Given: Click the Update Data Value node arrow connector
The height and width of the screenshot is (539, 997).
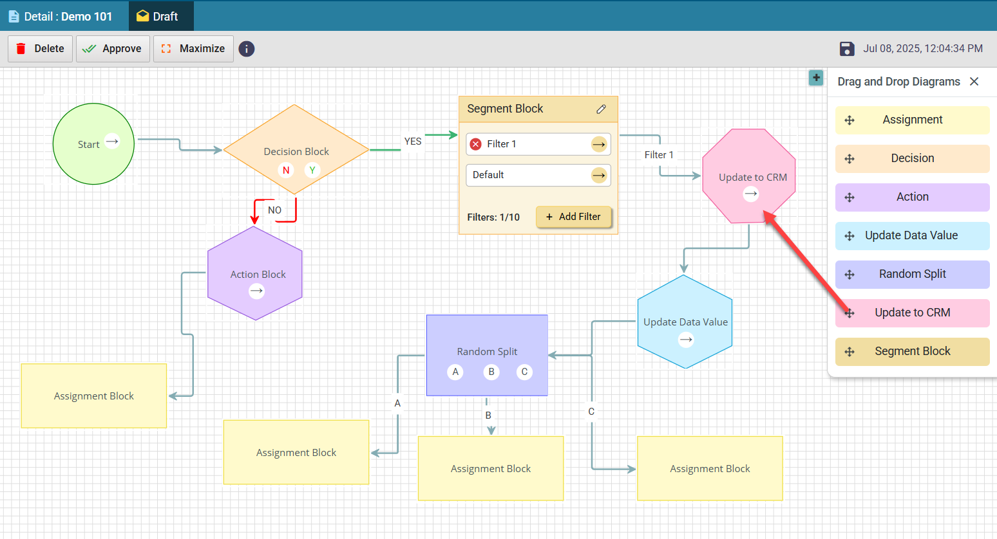Looking at the screenshot, I should 686,340.
